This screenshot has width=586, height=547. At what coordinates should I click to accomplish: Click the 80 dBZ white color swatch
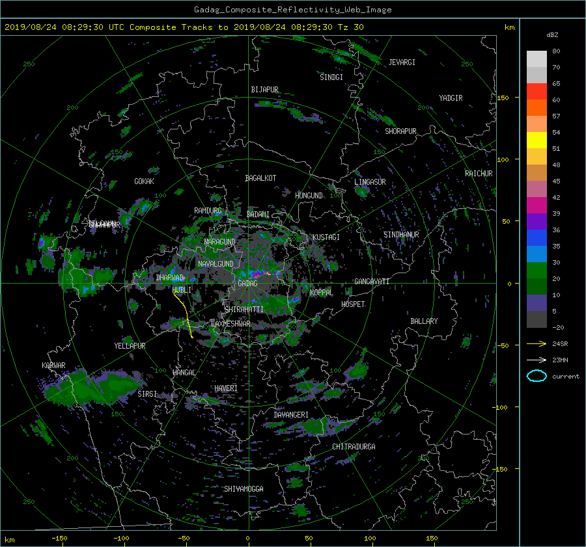point(537,59)
